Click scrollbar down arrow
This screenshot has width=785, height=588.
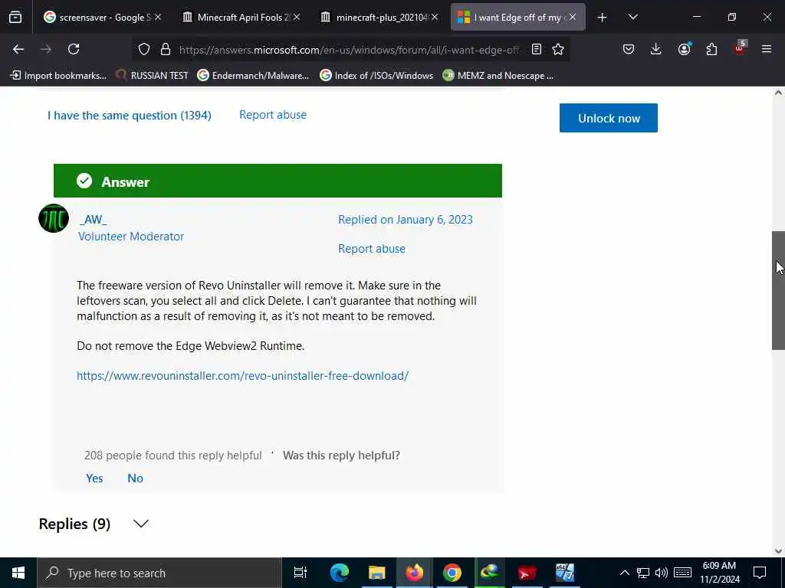coord(778,551)
